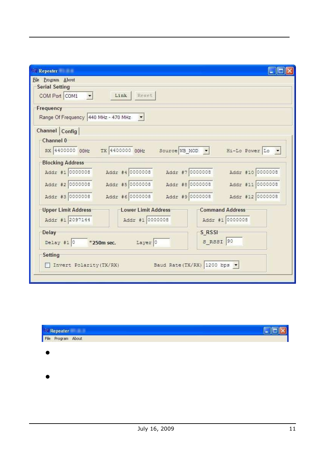Open the Source WB_MOD dropdown
This screenshot has height=452, width=319.
click(x=206, y=151)
